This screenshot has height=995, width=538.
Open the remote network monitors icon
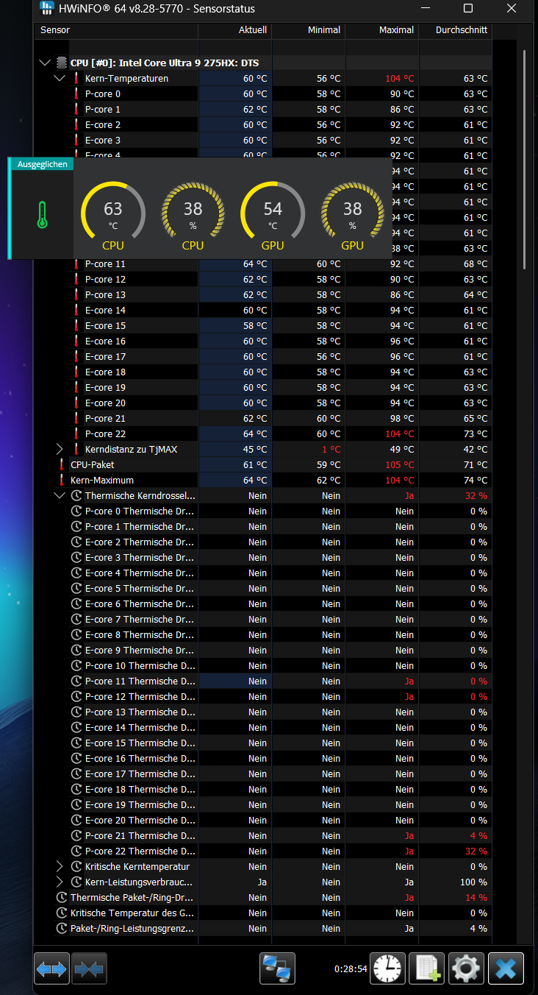[277, 969]
